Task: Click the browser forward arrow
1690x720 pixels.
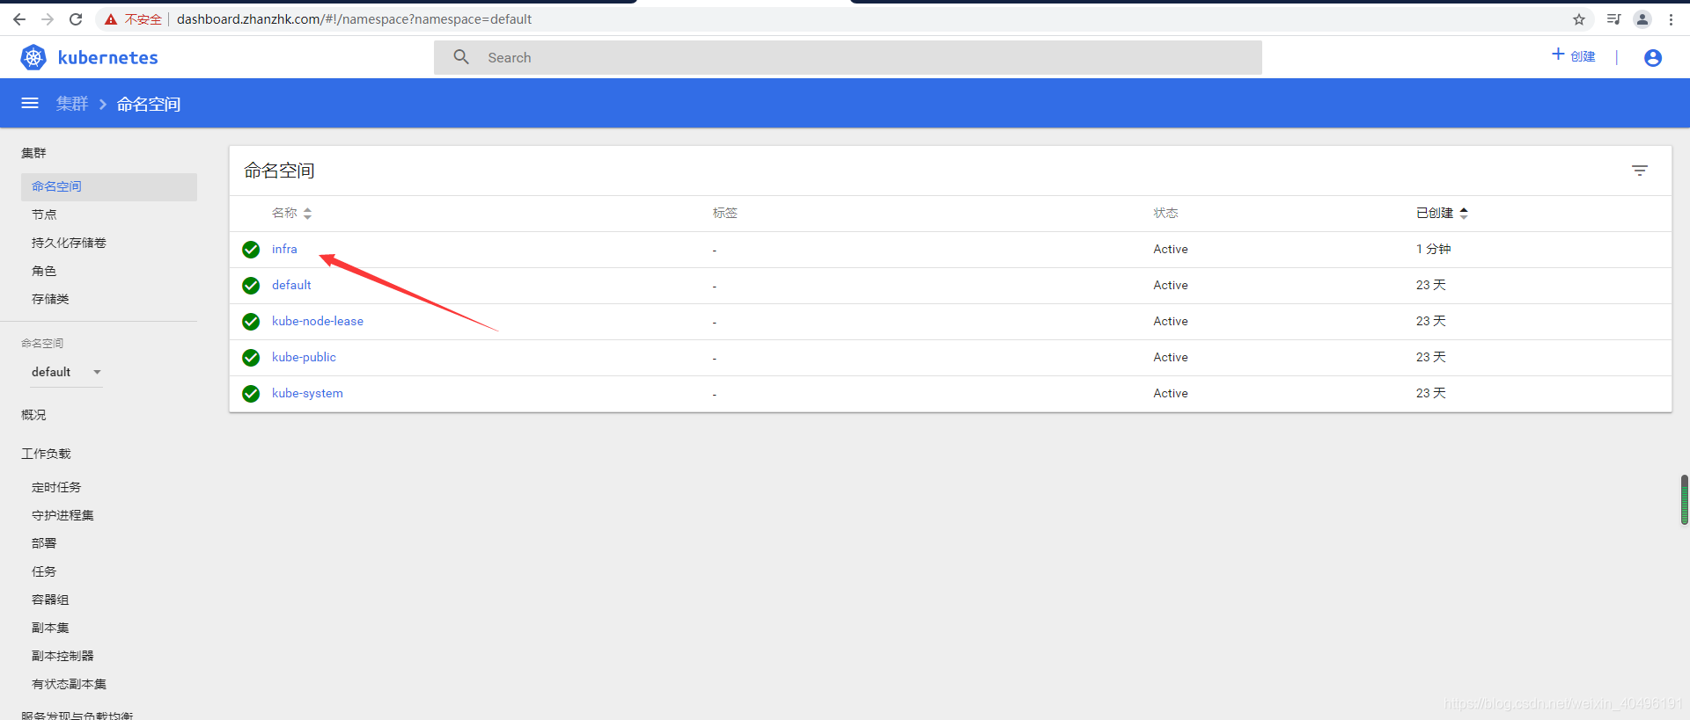Action: 48,19
